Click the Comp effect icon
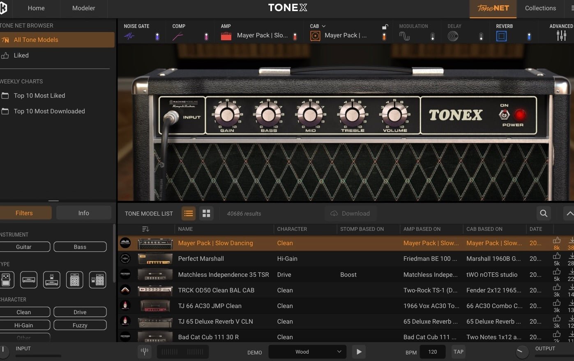This screenshot has height=361, width=574. coord(178,35)
